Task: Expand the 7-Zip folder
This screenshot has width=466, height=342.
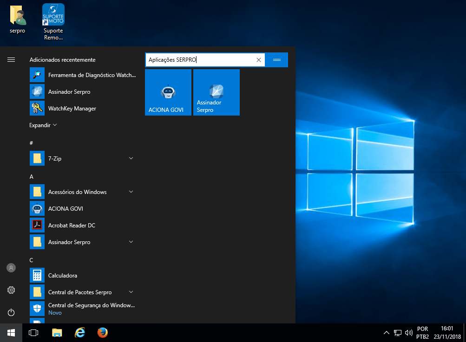Action: click(131, 159)
